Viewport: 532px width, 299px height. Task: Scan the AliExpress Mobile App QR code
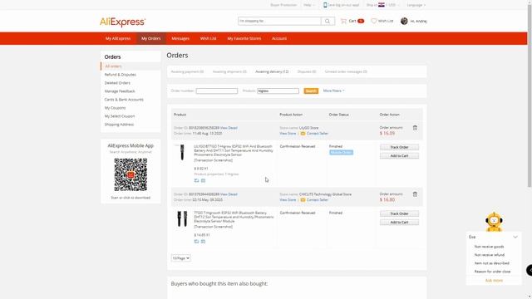[x=131, y=174]
